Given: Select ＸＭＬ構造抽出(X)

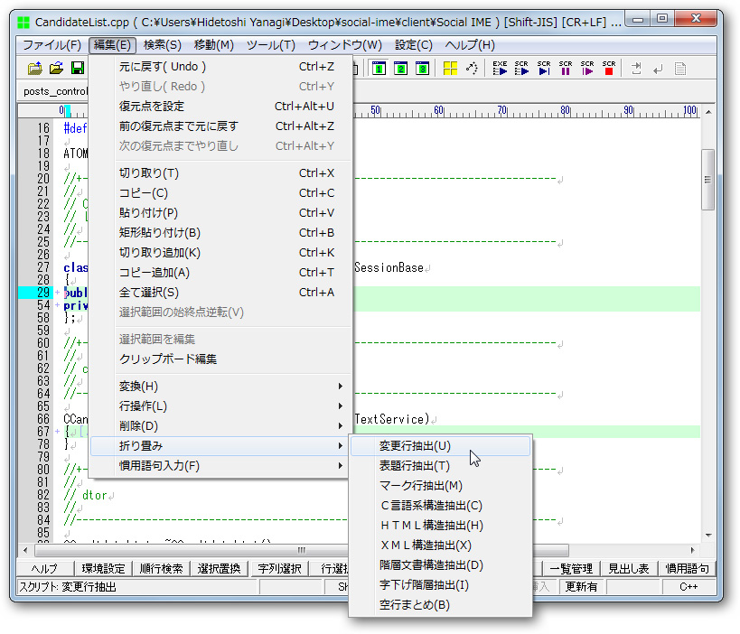Looking at the screenshot, I should [440, 545].
